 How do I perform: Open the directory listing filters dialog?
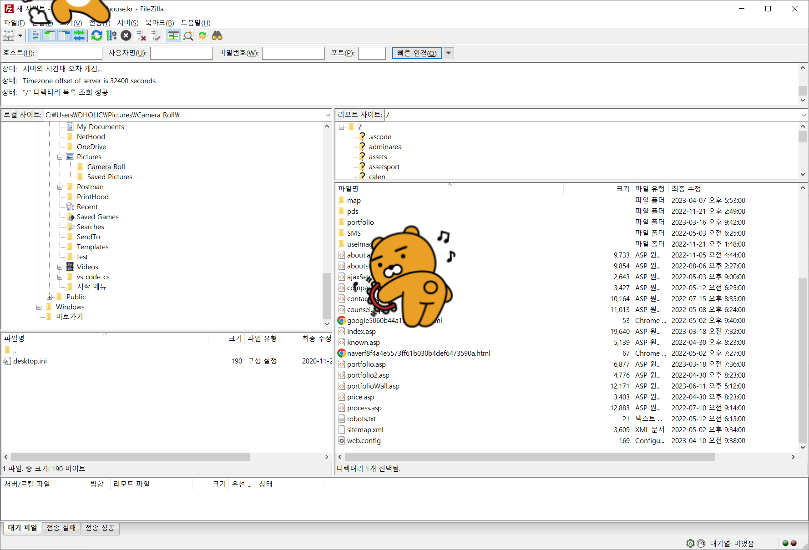pyautogui.click(x=173, y=35)
